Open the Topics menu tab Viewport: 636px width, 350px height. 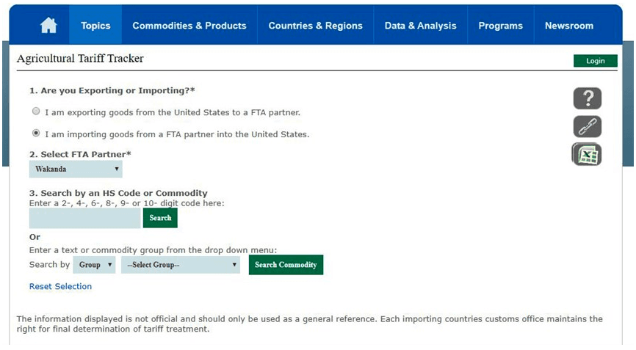[95, 26]
